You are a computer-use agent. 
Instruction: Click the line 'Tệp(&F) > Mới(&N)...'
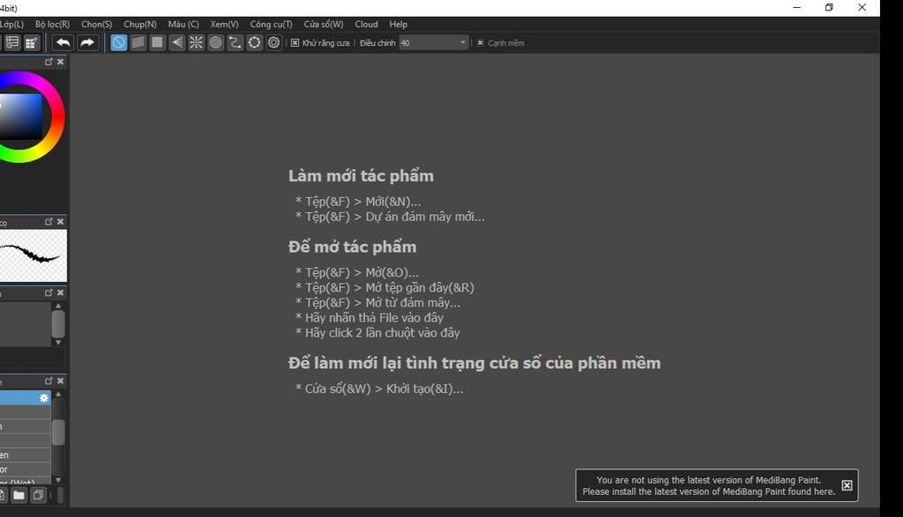click(x=358, y=202)
